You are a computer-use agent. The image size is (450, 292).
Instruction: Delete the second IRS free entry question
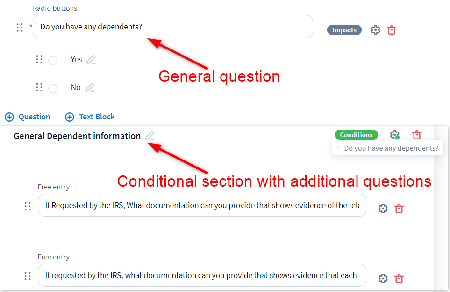click(x=399, y=278)
